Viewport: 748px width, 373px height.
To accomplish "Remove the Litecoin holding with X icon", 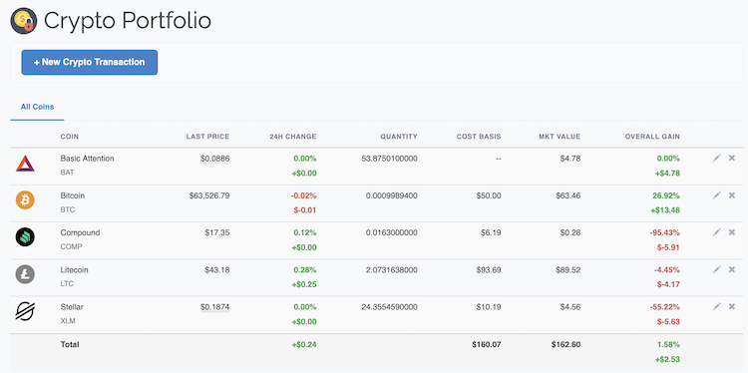I will point(732,269).
